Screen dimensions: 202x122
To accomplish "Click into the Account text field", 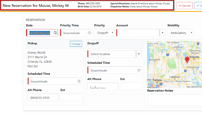I will tap(138, 33).
